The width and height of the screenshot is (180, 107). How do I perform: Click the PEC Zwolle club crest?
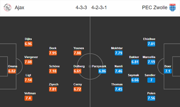pos(173,7)
